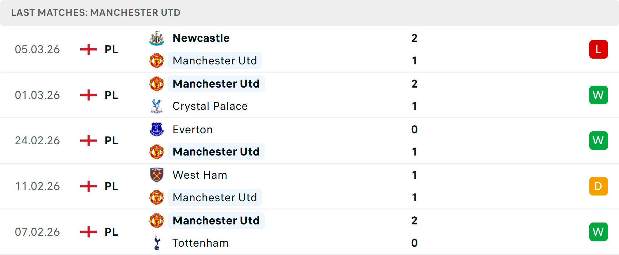Click England flag icon for 07.02.26 match
This screenshot has height=255, width=619.
point(89,232)
